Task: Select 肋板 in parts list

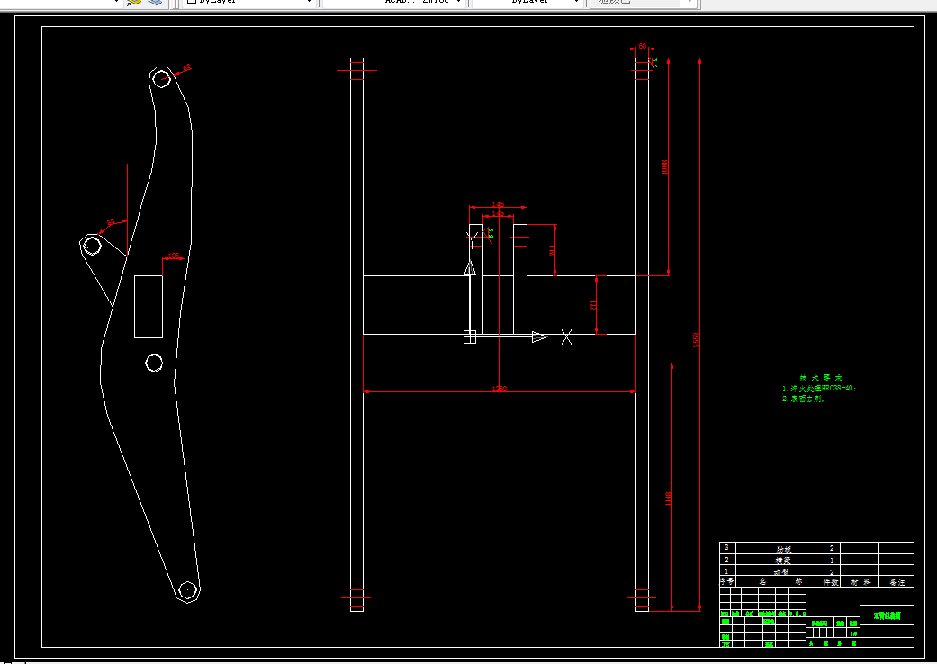Action: (x=783, y=549)
